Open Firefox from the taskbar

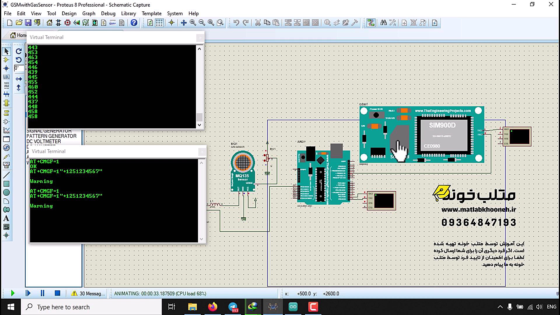pyautogui.click(x=213, y=307)
